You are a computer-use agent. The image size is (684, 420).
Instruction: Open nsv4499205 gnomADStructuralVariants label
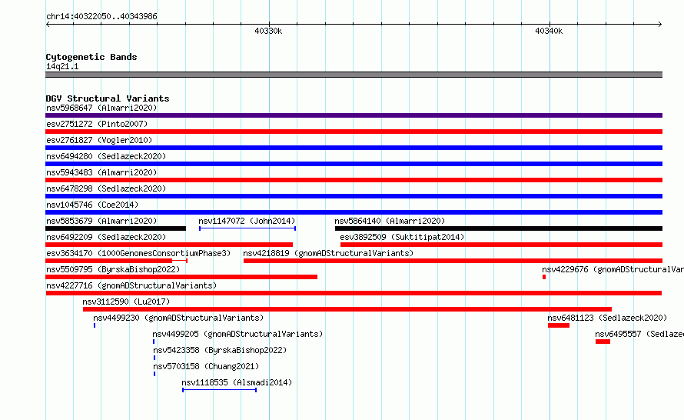click(237, 334)
